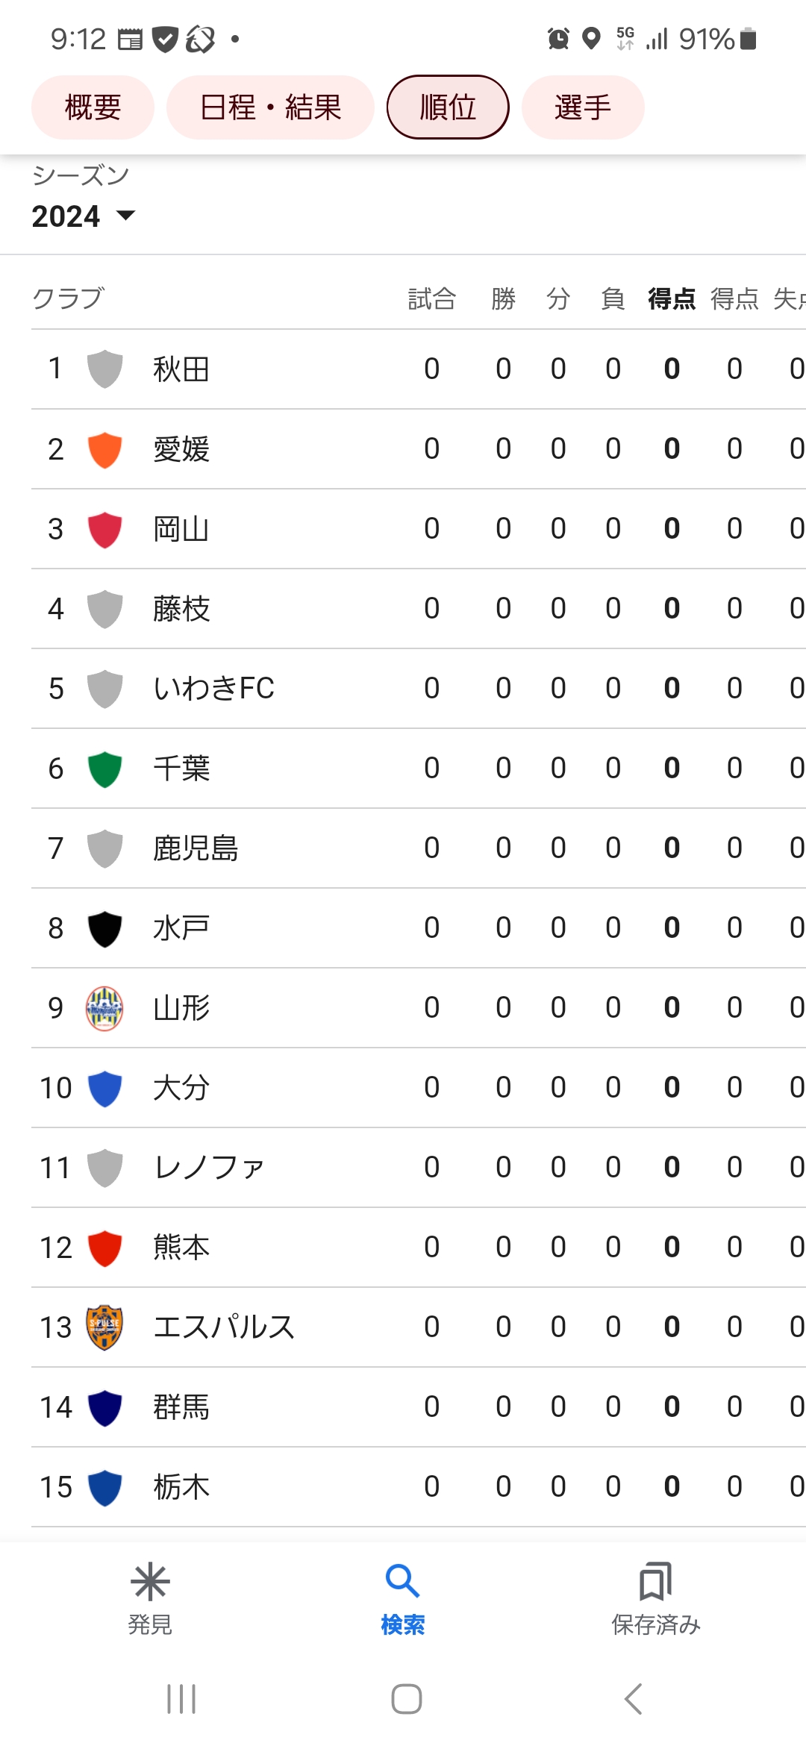Image resolution: width=806 pixels, height=1746 pixels.
Task: Open the 熊本 team row
Action: pos(419,1248)
